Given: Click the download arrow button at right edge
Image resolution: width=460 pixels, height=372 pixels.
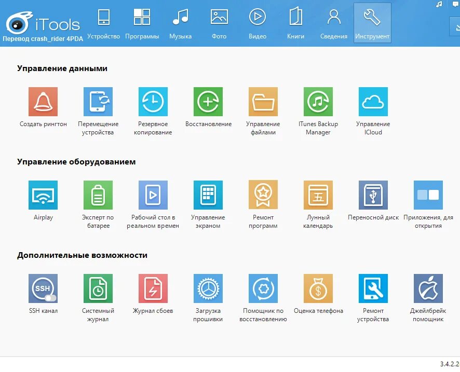Looking at the screenshot, I should coord(455,27).
